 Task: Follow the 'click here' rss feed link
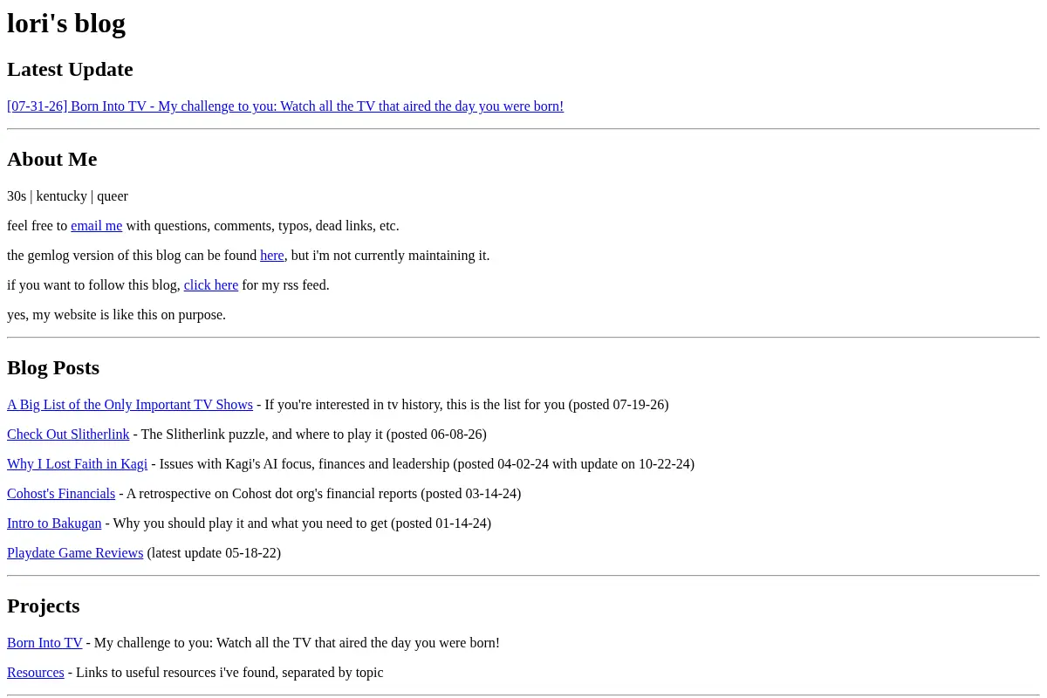(x=211, y=285)
